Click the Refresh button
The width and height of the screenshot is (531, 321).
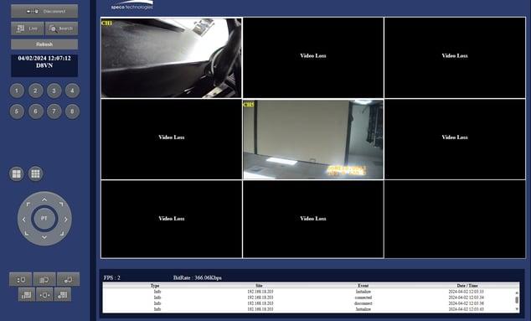(x=44, y=44)
